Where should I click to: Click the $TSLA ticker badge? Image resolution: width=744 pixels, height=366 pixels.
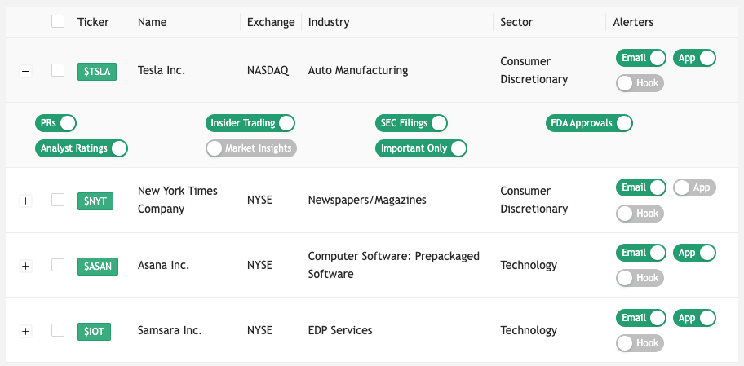click(x=97, y=72)
